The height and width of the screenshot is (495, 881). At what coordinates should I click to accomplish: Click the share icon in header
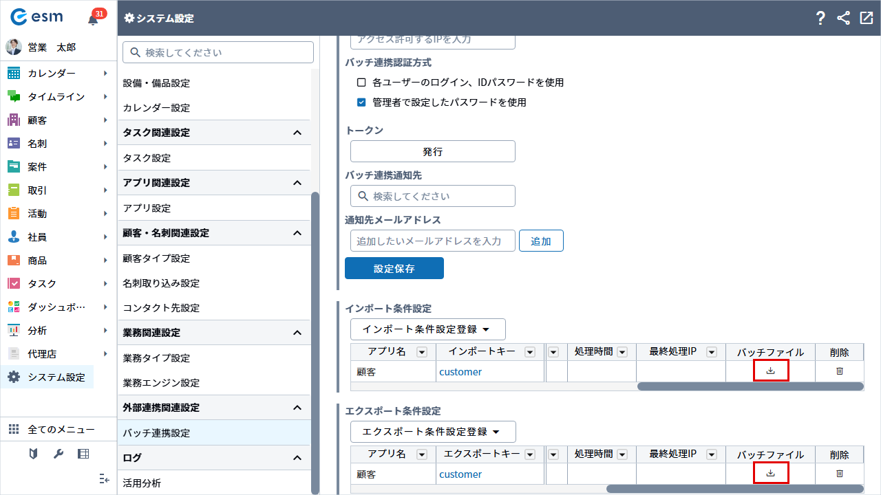point(843,19)
